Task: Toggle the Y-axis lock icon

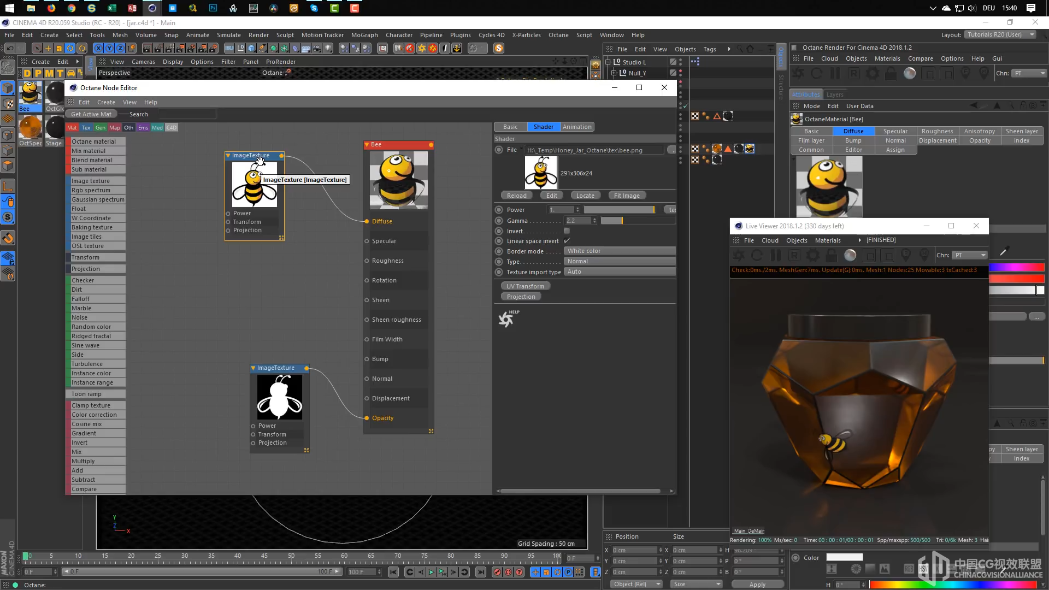Action: tap(109, 48)
